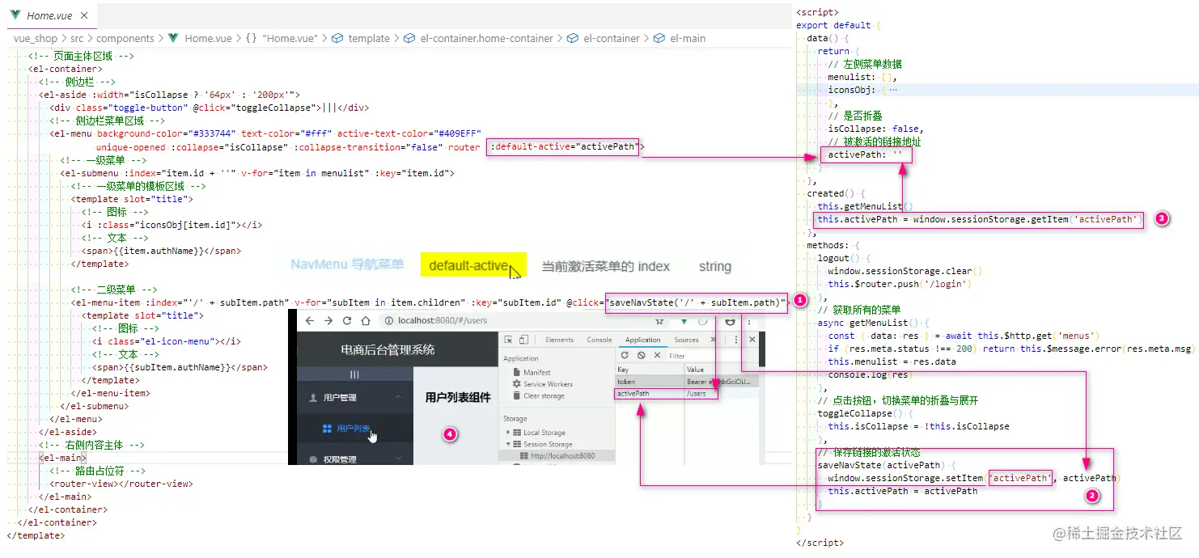Go to the browser home page icon
Viewport: 1199px width, 558px height.
(366, 321)
